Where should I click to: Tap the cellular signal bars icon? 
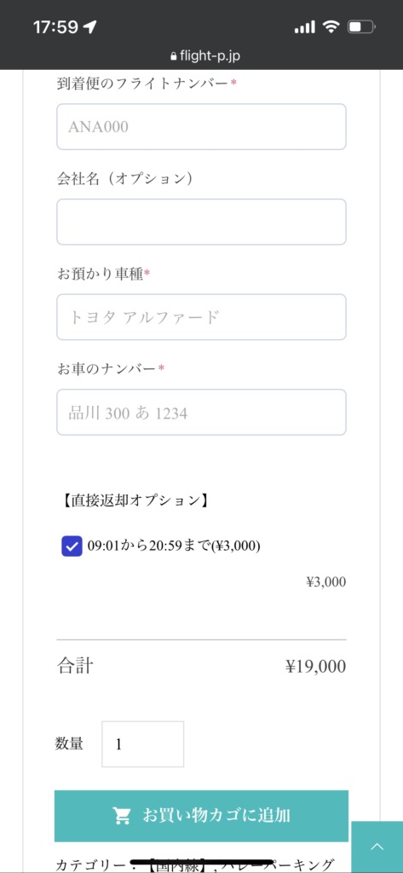click(x=304, y=26)
